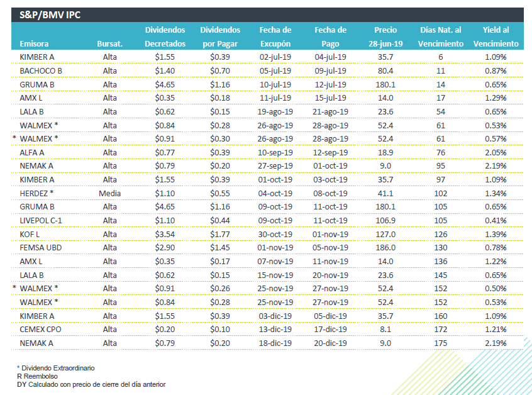Click the "$1.77" dividend payable for KOF L
Image resolution: width=532 pixels, height=395 pixels.
(220, 234)
